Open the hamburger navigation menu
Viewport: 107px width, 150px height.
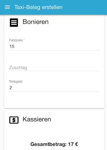coord(7,7)
